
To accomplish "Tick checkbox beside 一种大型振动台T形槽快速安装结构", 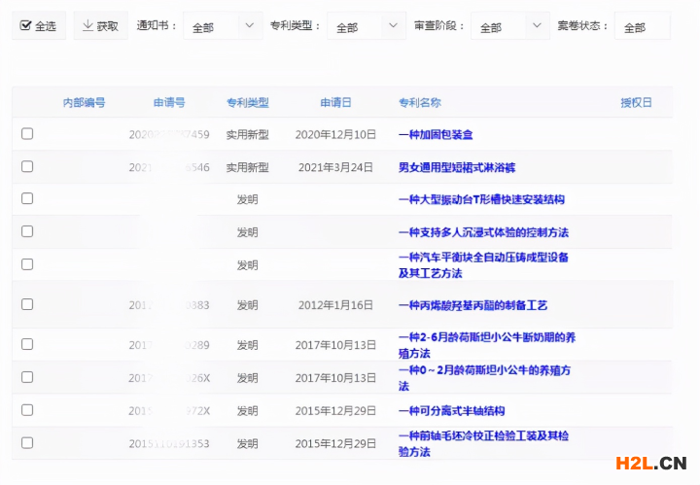I will [27, 199].
